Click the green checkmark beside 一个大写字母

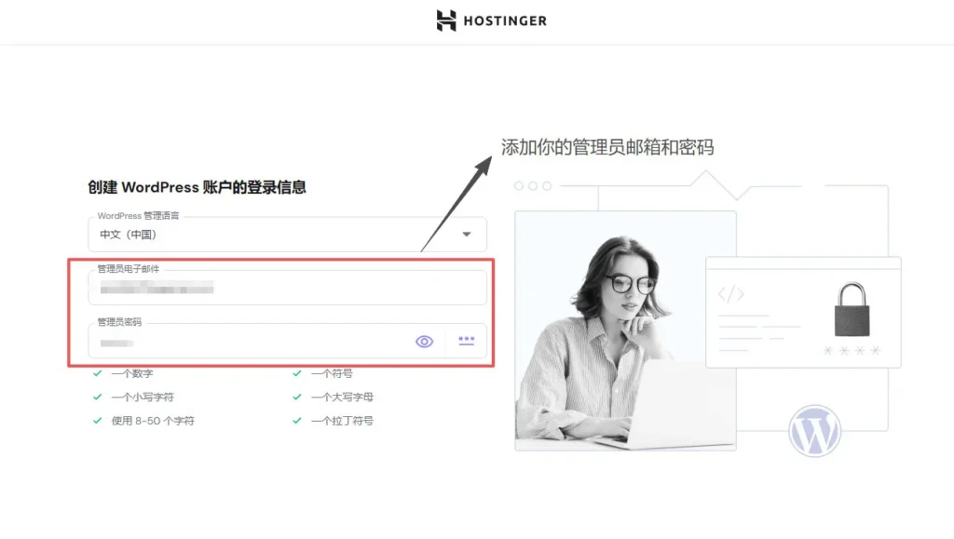pos(298,397)
